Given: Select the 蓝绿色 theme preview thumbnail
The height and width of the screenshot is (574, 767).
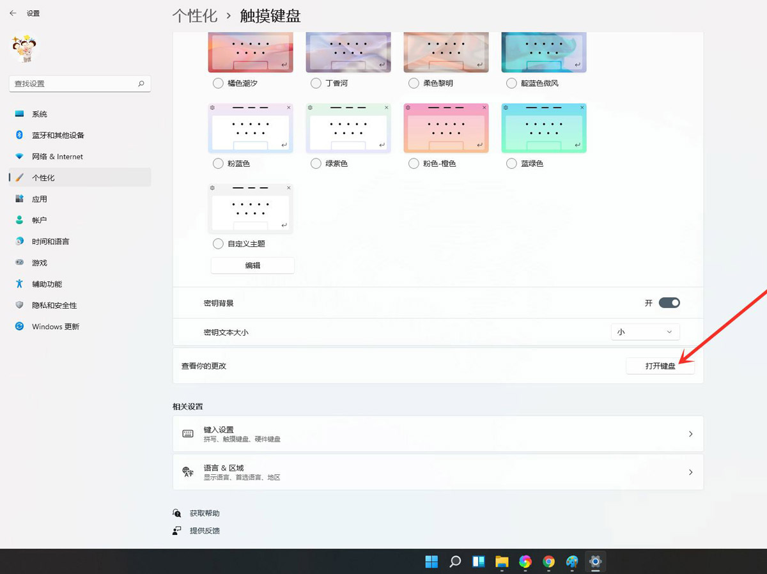Looking at the screenshot, I should click(543, 127).
